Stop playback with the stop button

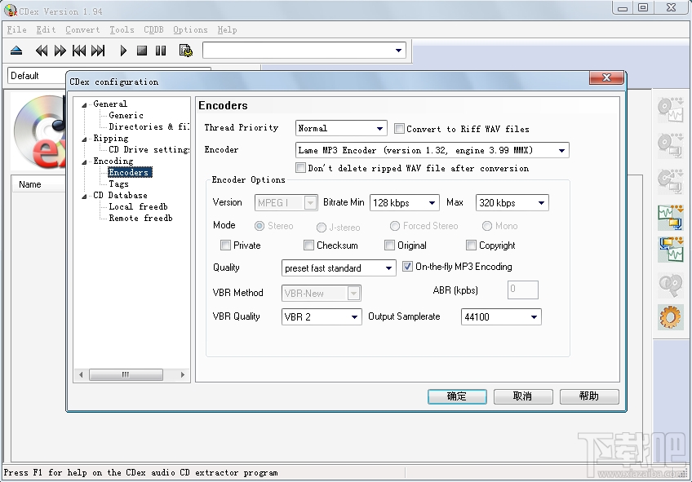(142, 51)
